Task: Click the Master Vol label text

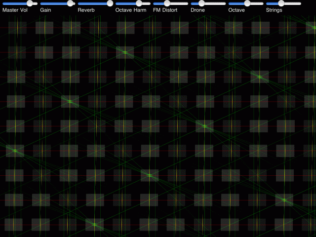Action: tap(15, 10)
